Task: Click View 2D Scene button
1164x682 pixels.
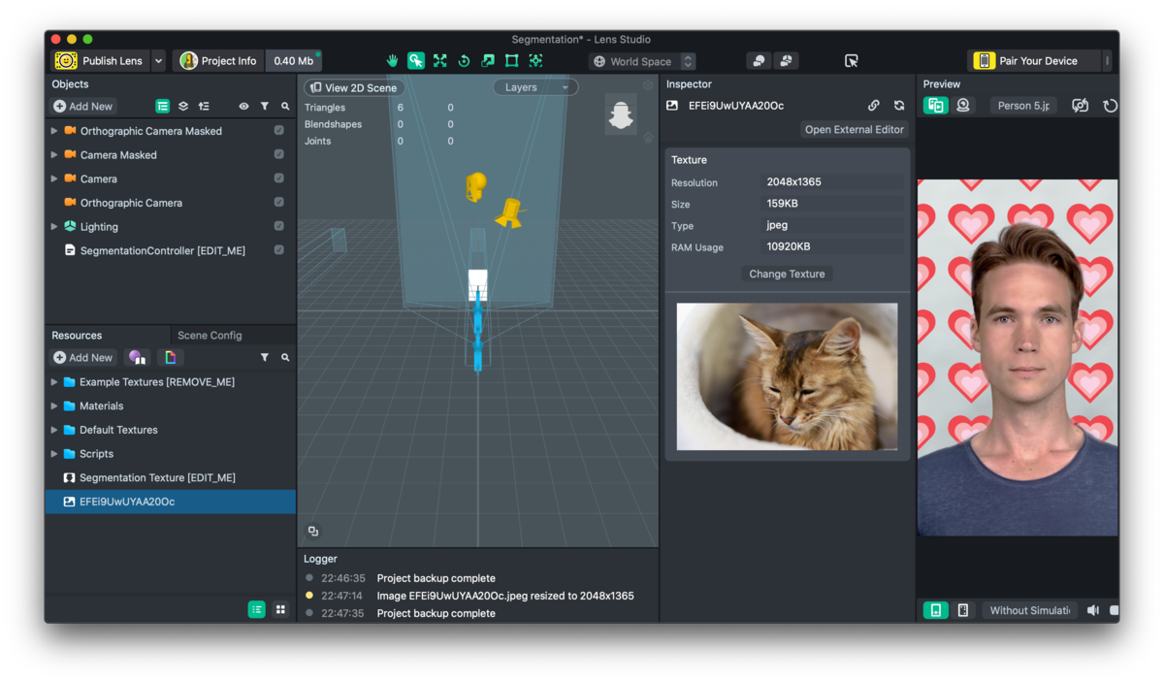Action: click(354, 87)
